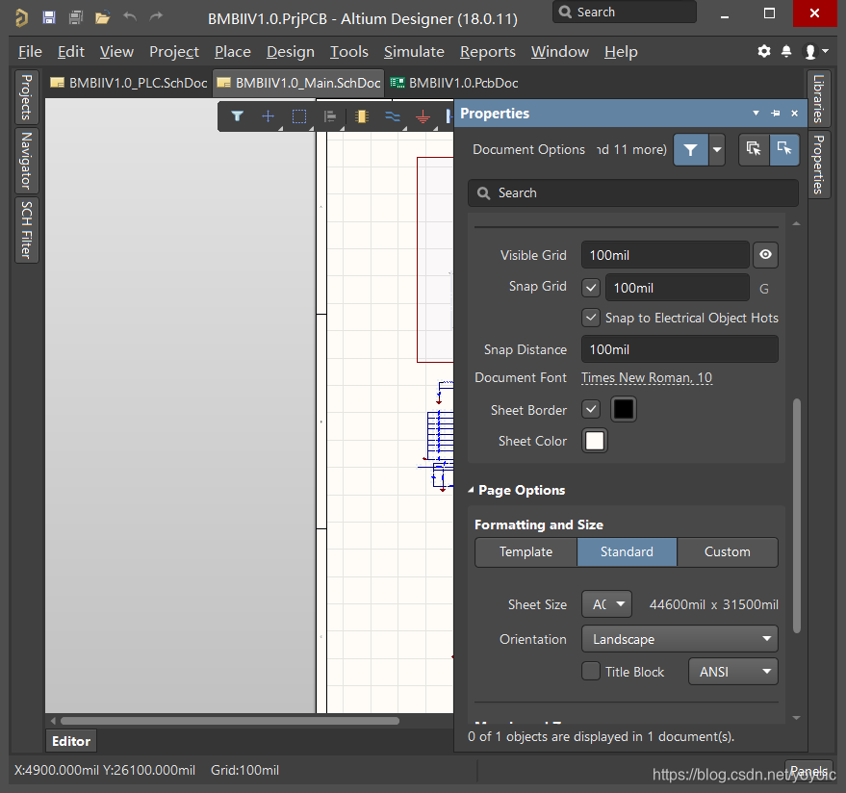
Task: Open the user account icon
Action: tap(809, 52)
